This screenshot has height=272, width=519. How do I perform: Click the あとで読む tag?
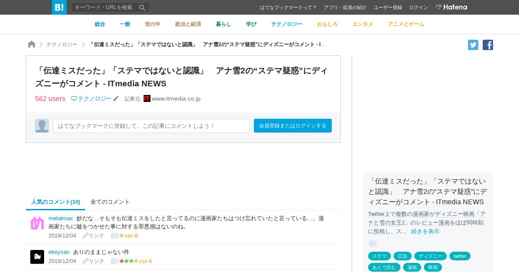tap(384, 267)
